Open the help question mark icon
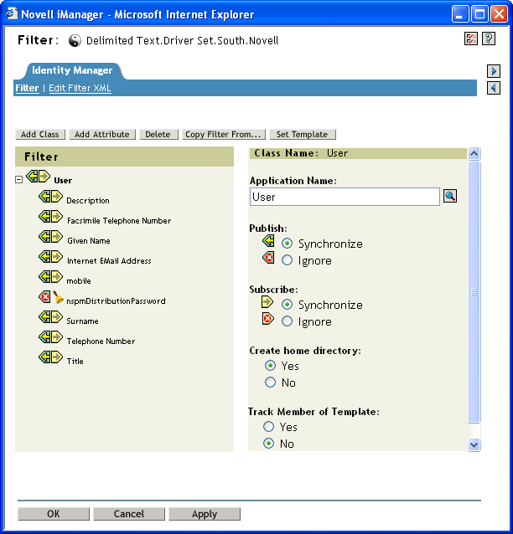 click(x=489, y=39)
